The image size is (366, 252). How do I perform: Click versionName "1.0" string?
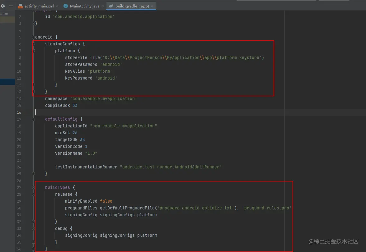91,153
